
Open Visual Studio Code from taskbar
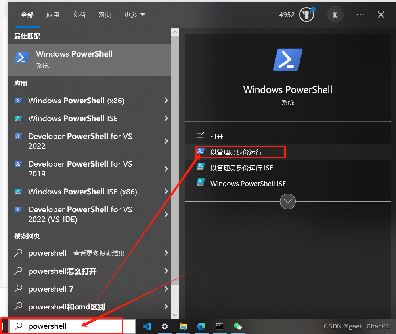click(x=147, y=326)
